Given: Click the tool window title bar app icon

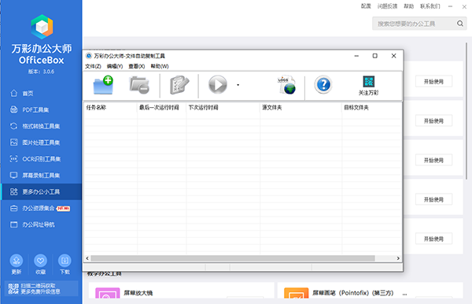Looking at the screenshot, I should (x=88, y=56).
